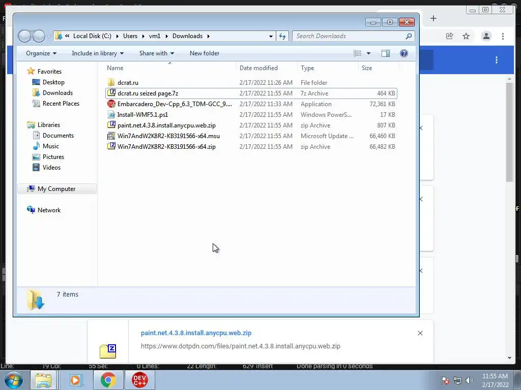Click 72,361 KB size of Embarcadero file
The width and height of the screenshot is (521, 390).
(x=382, y=104)
